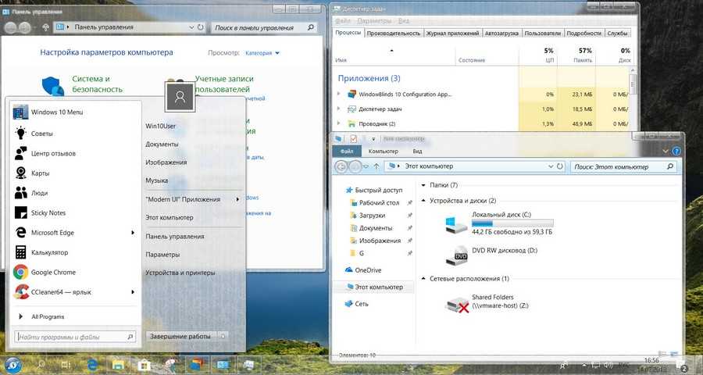Open the Категория view dropdown in Control Panel
Image resolution: width=703 pixels, height=375 pixels.
tap(262, 53)
